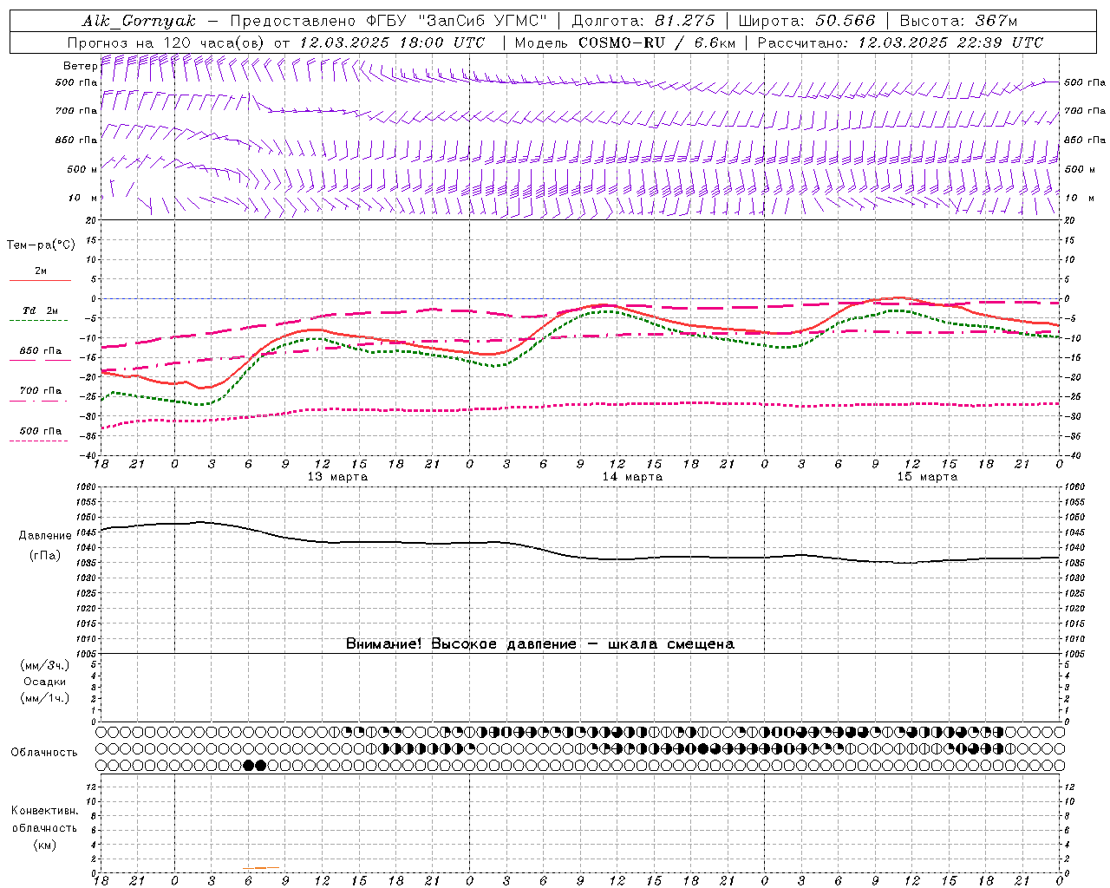Select the 500 м wind level label on the left
The width and height of the screenshot is (1110, 888).
(x=82, y=169)
